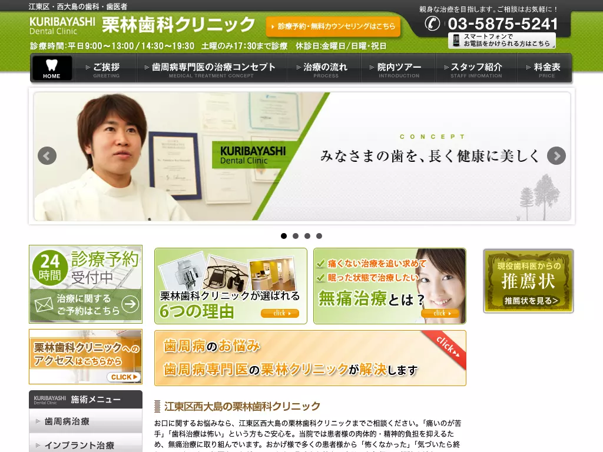Click 休診日:金曜日/日曜・祝日 text
Screen dimensions: 603x452
tap(341, 46)
